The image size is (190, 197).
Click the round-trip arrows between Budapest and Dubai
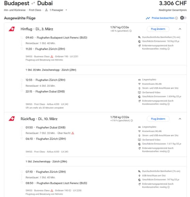pyautogui.click(x=33, y=3)
